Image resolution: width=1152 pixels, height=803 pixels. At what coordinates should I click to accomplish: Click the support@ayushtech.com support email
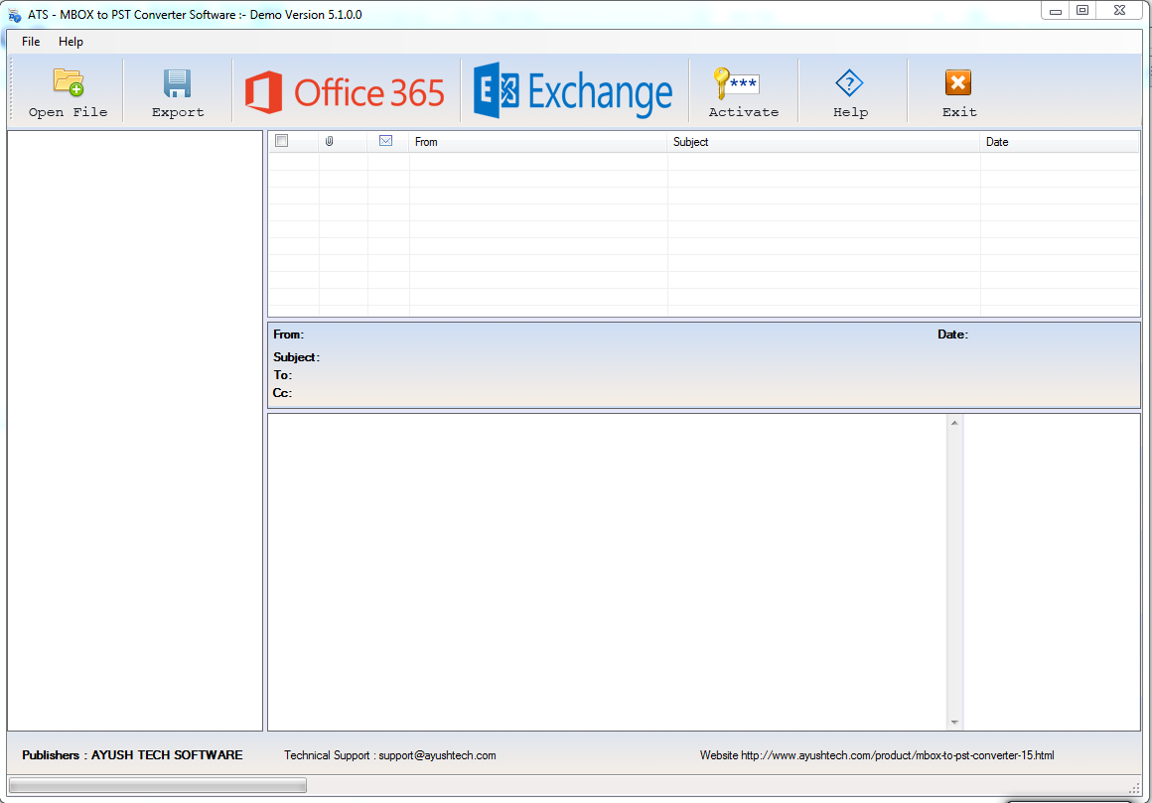point(437,755)
